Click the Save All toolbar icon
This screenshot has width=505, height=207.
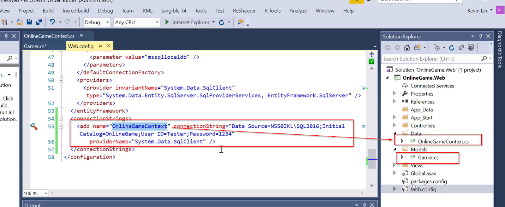tap(39, 22)
